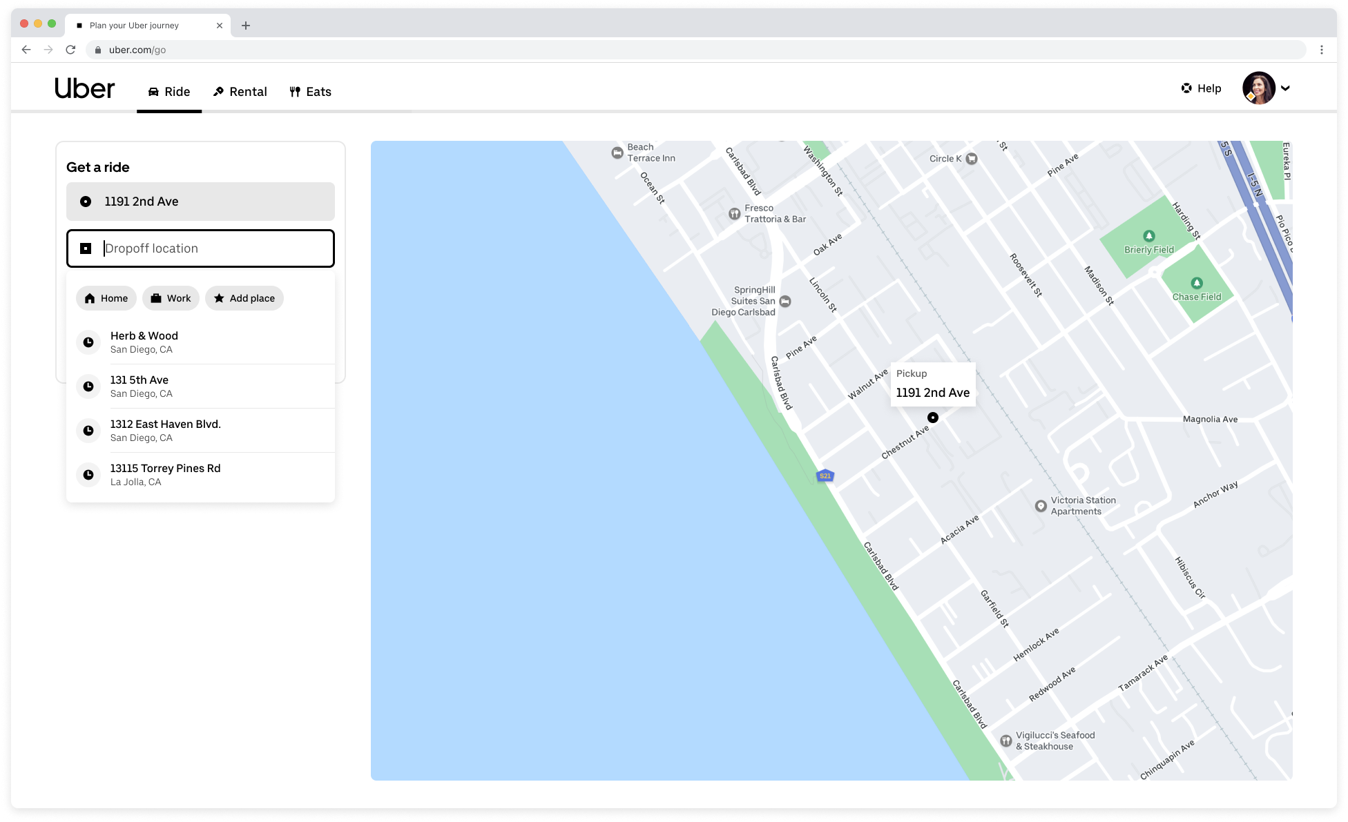Click clock icon beside Herb & Wood

coord(88,342)
